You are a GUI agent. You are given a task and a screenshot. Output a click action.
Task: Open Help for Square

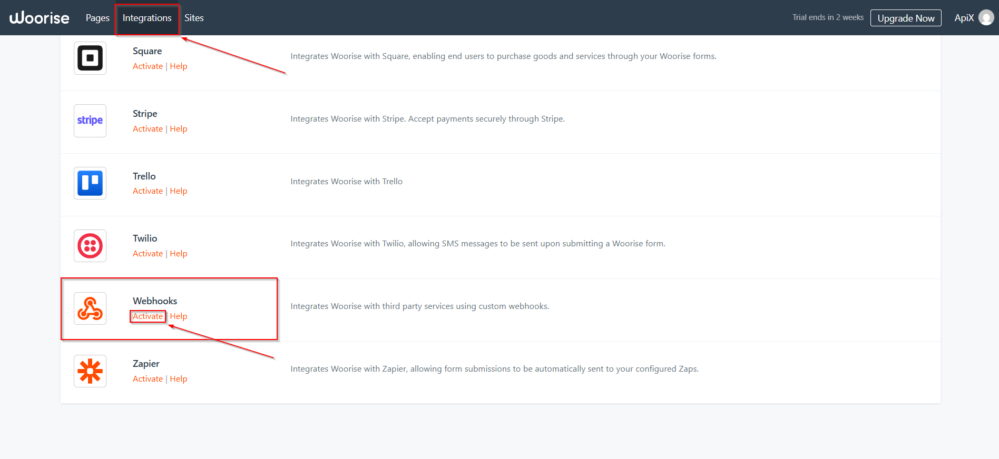pos(179,66)
